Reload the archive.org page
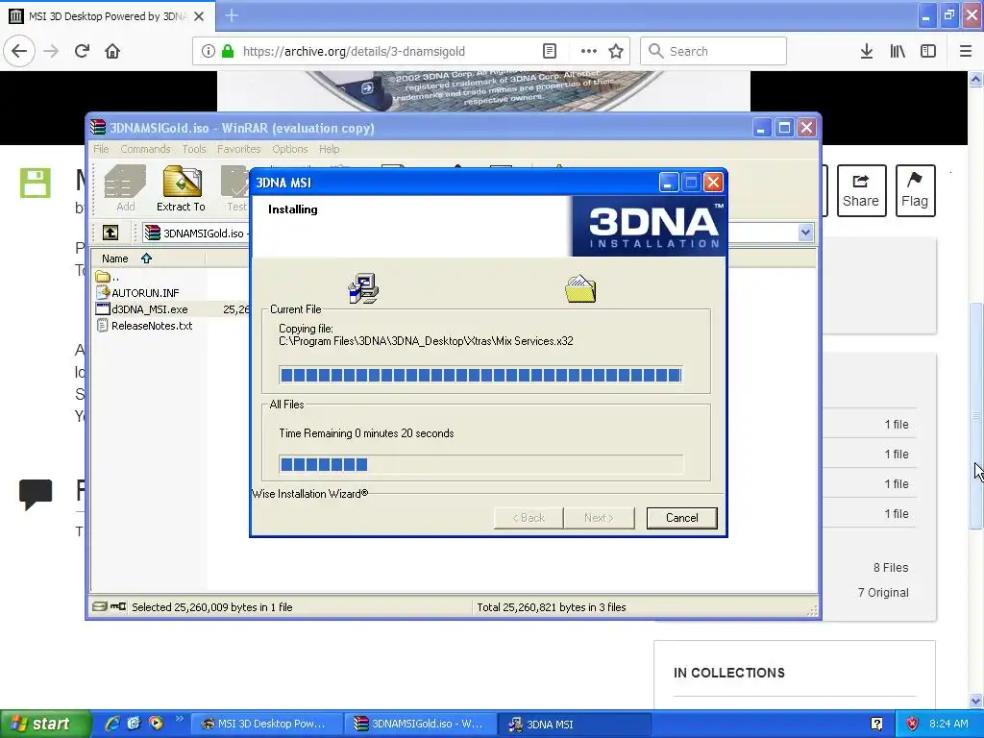 pyautogui.click(x=82, y=51)
